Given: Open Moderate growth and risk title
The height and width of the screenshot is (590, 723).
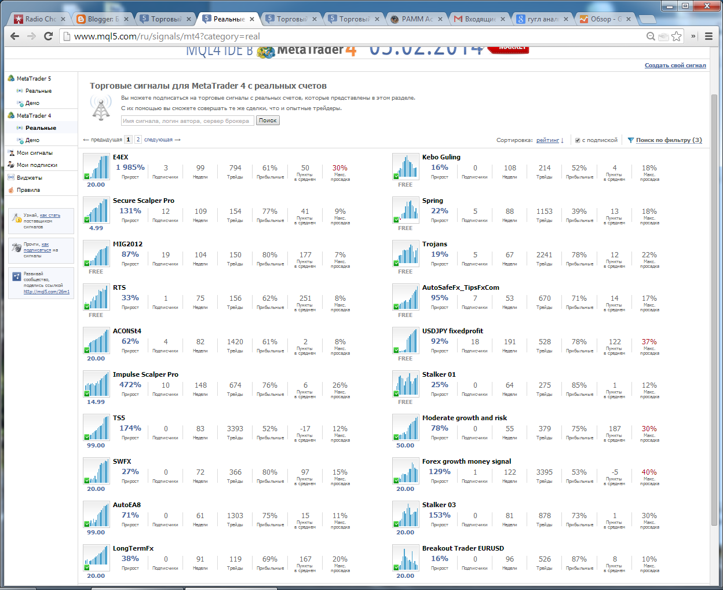Looking at the screenshot, I should click(x=465, y=418).
